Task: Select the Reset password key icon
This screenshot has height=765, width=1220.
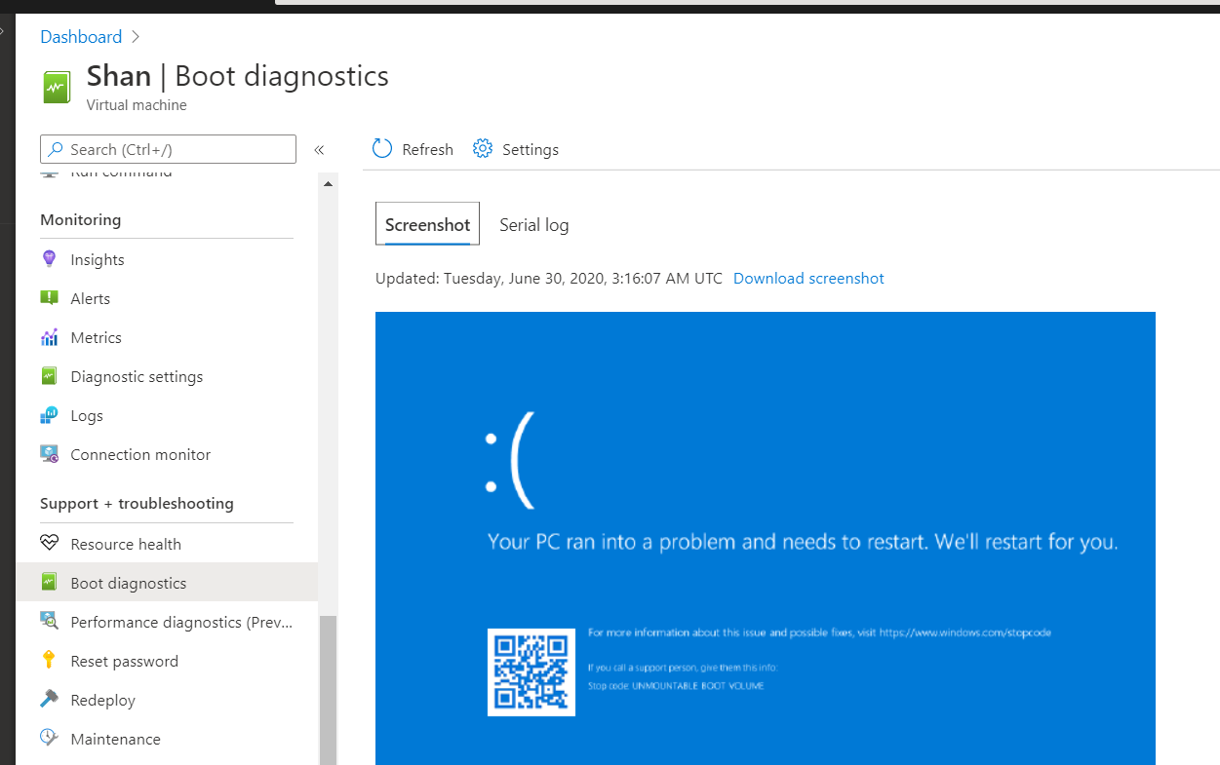Action: 49,661
